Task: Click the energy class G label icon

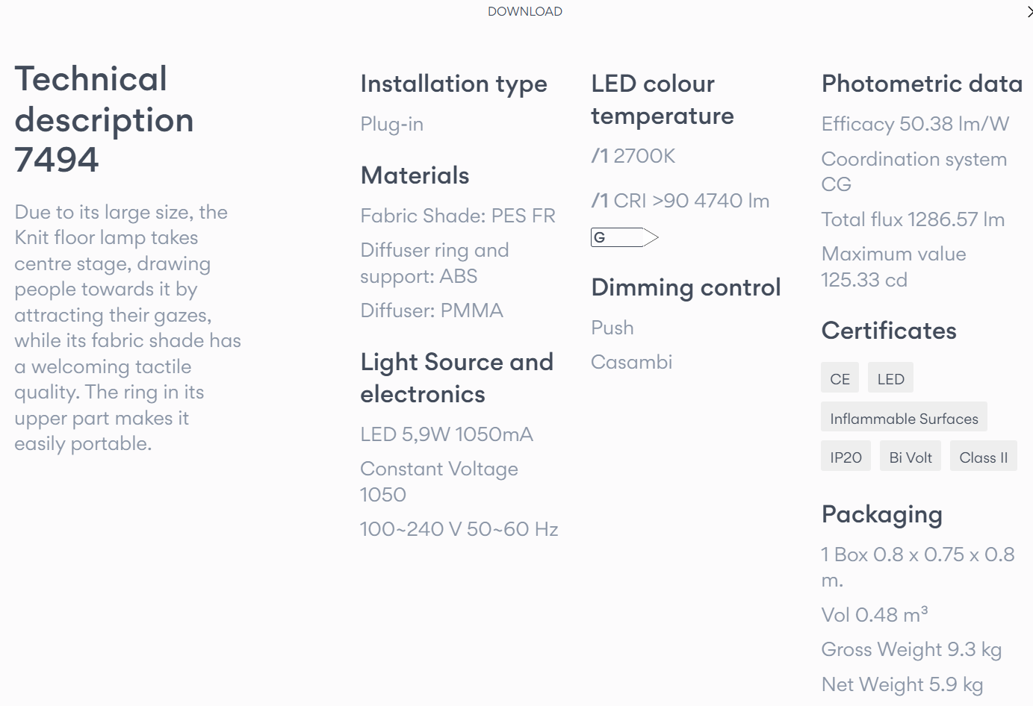Action: click(x=624, y=237)
